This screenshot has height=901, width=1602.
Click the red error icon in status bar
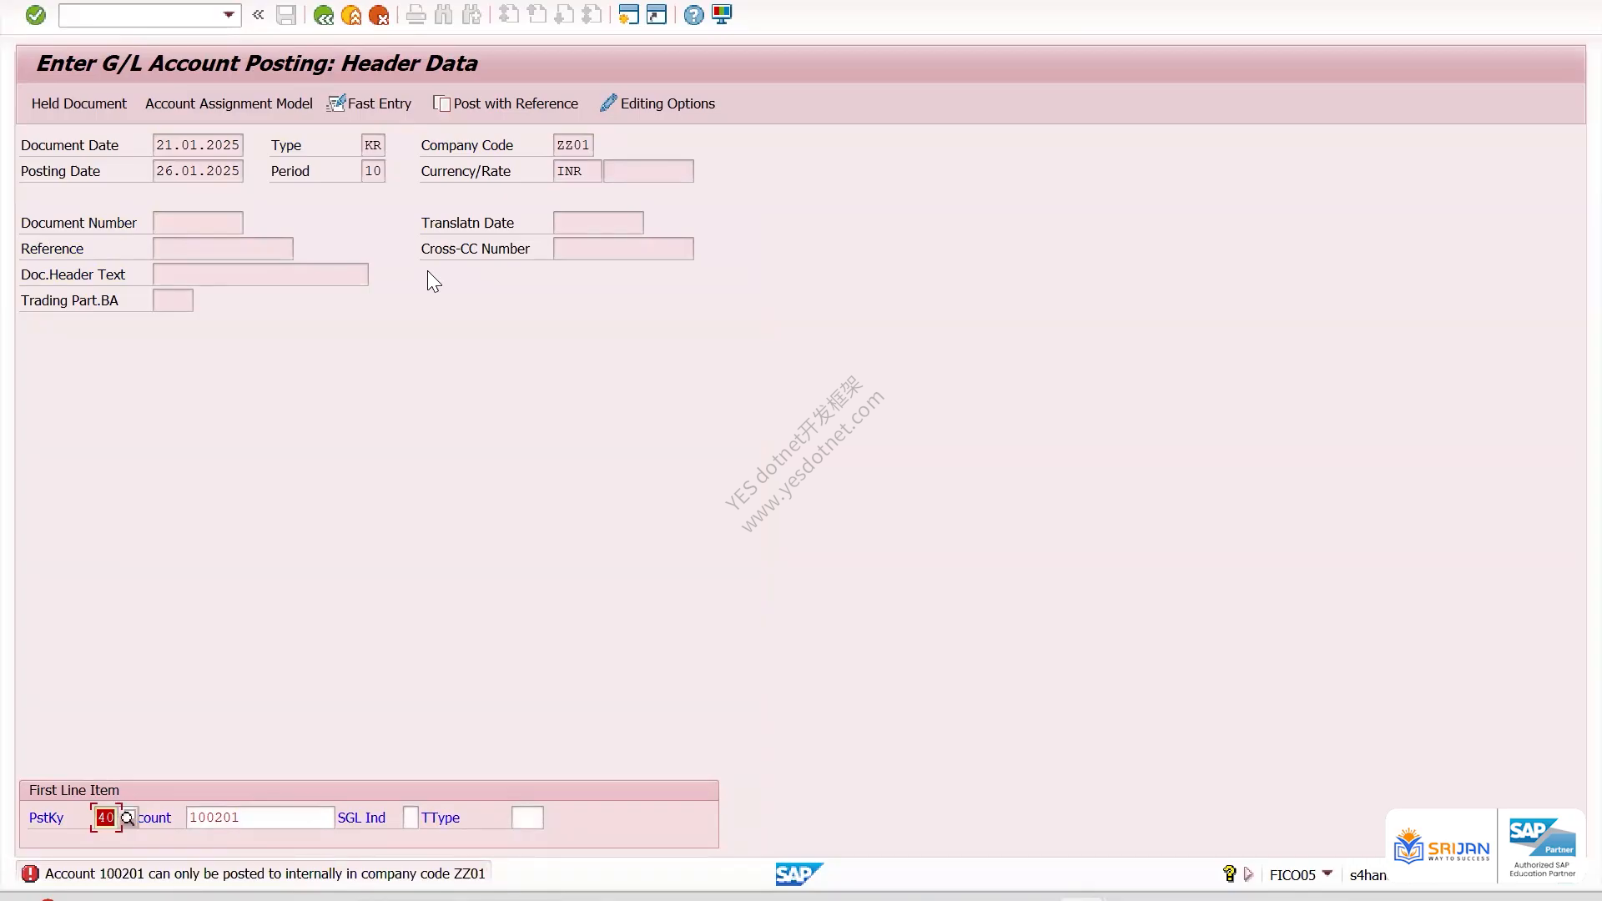(30, 873)
